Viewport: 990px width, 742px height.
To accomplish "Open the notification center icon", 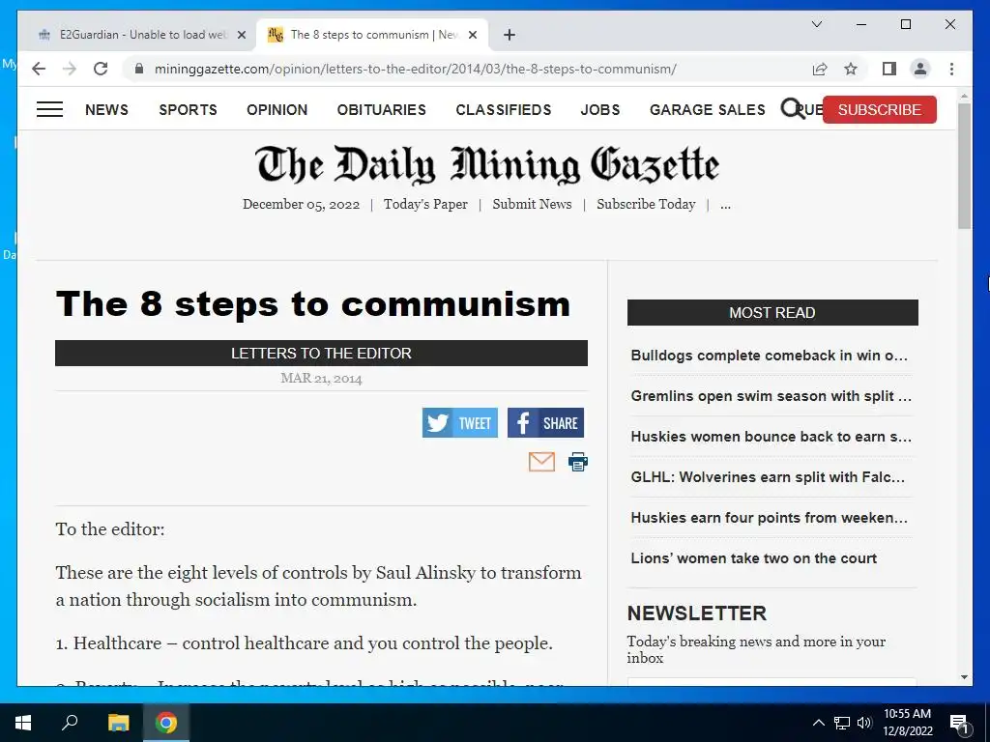I will tap(959, 724).
